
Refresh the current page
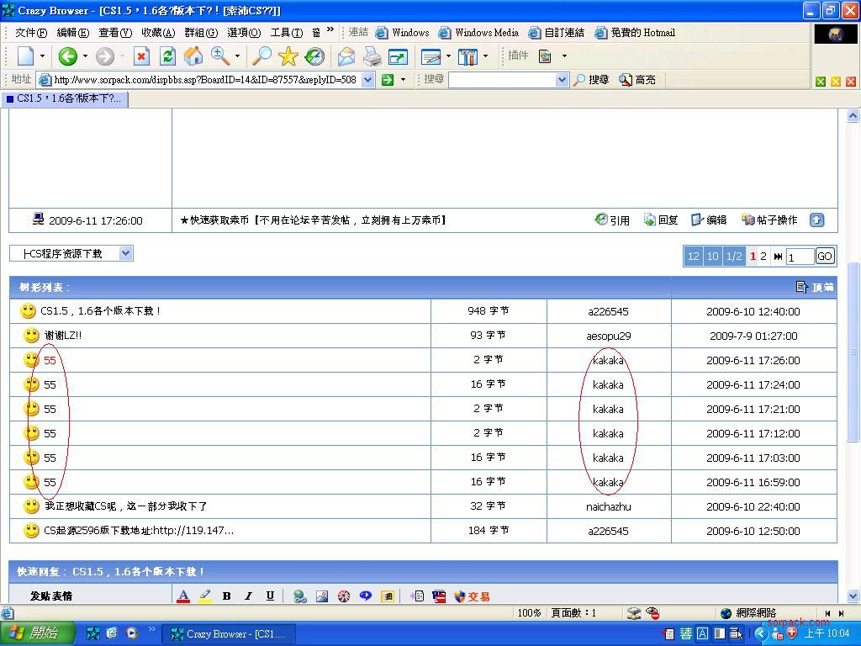tap(167, 56)
